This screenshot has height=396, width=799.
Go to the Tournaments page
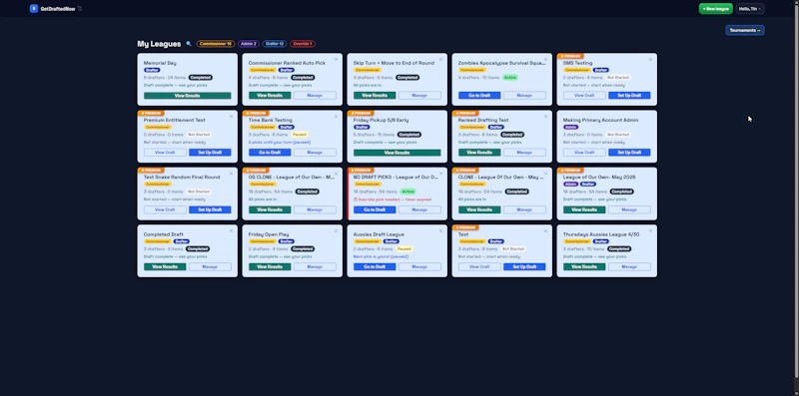[x=745, y=30]
